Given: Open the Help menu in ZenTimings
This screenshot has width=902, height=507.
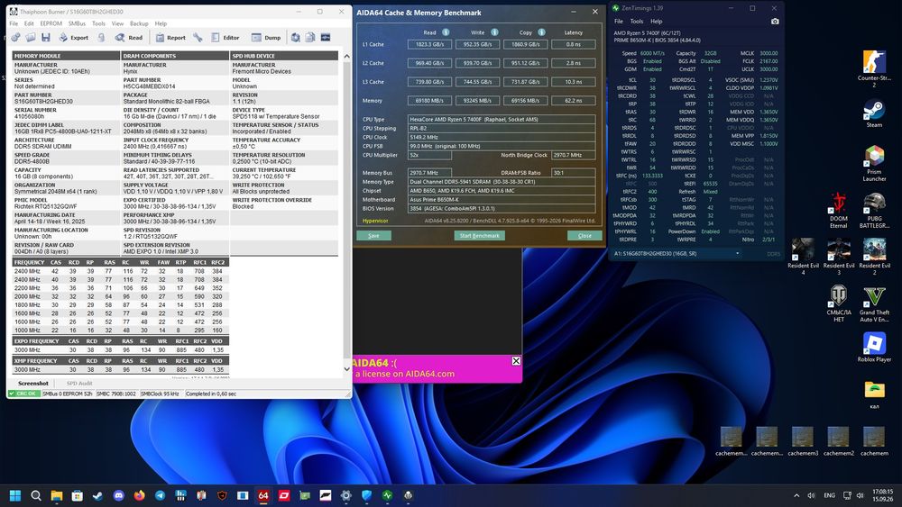Looking at the screenshot, I should (x=657, y=22).
